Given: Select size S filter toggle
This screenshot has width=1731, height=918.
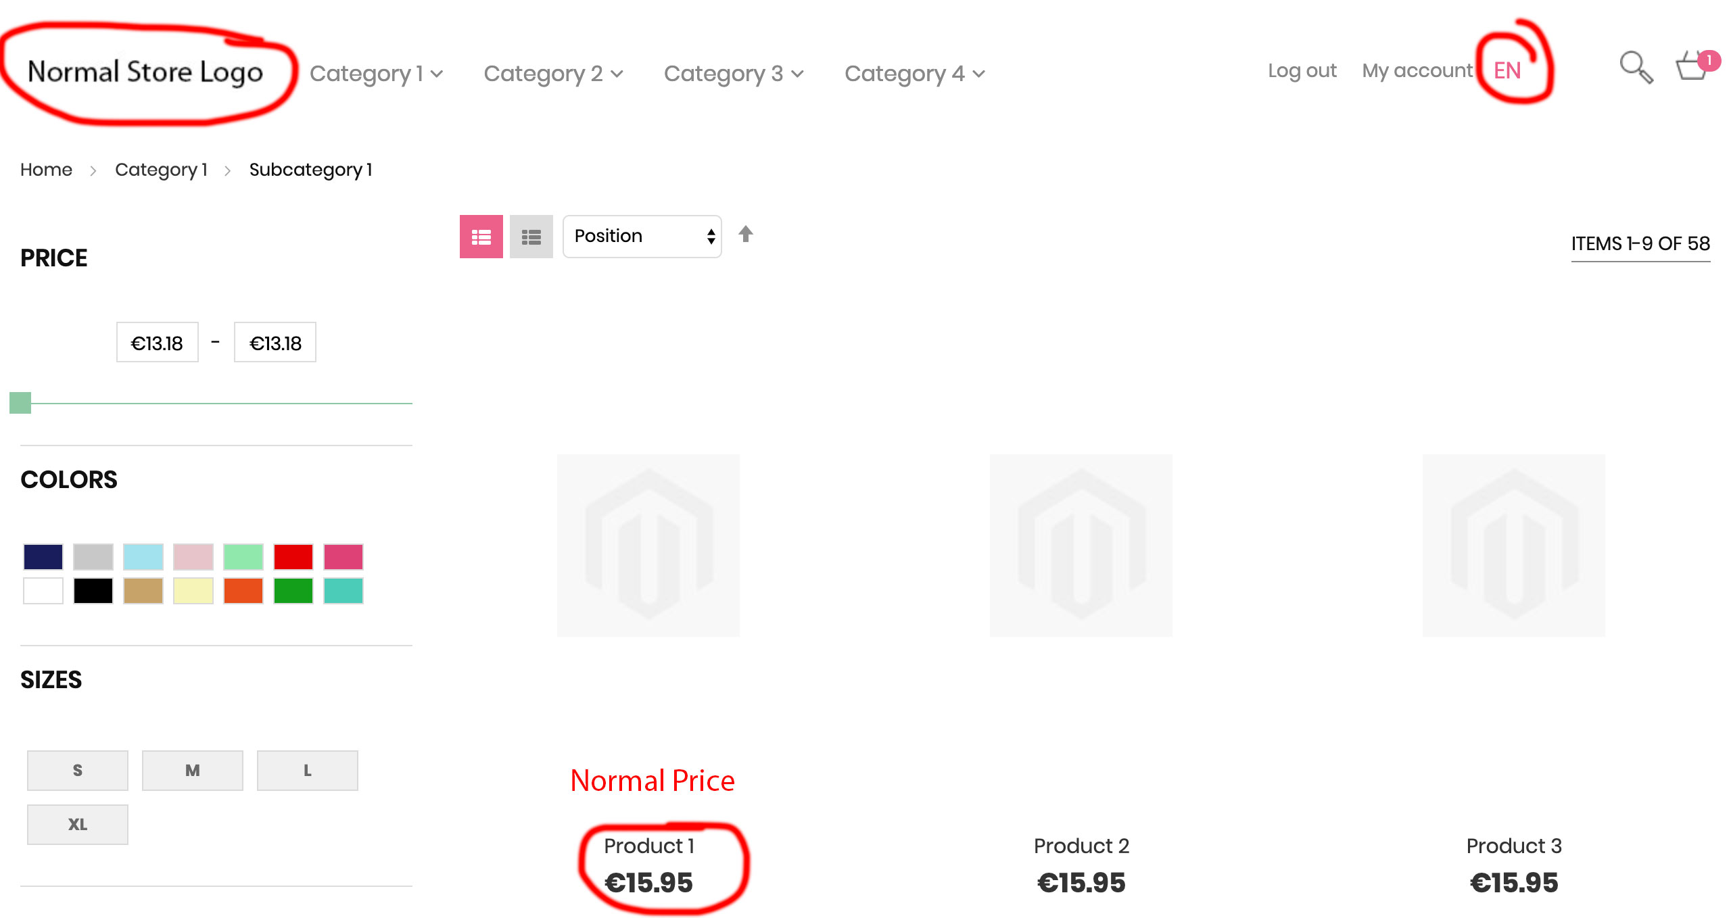Looking at the screenshot, I should [x=76, y=768].
